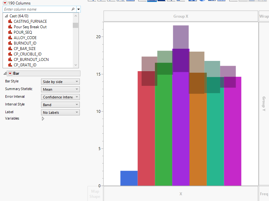Open the Bar Style dropdown showing Side by side
This screenshot has width=269, height=201.
[x=60, y=81]
